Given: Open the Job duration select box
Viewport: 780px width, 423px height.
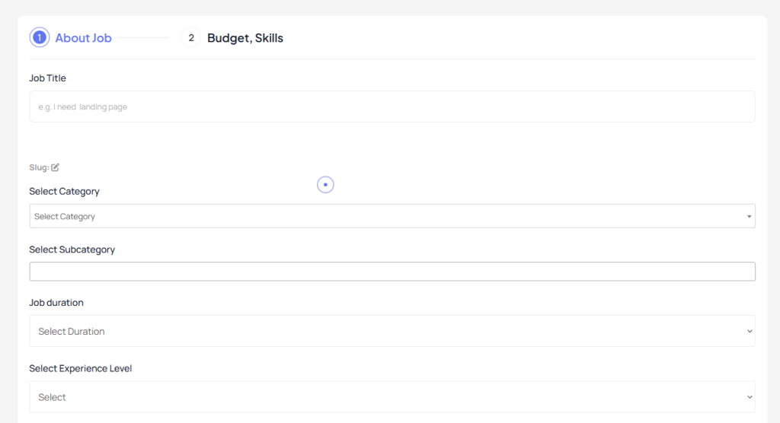Looking at the screenshot, I should pyautogui.click(x=392, y=331).
